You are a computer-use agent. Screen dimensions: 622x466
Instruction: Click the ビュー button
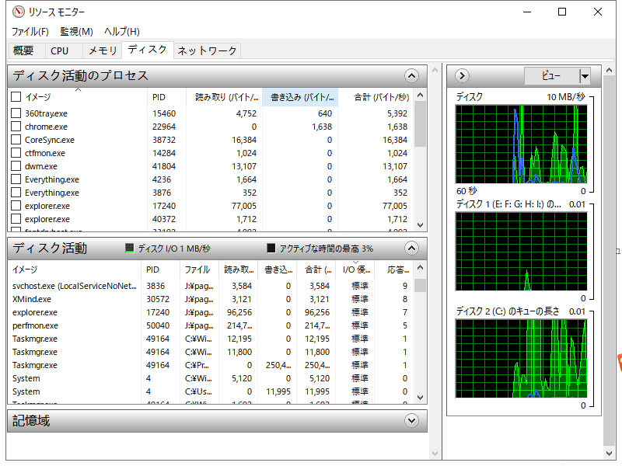550,76
